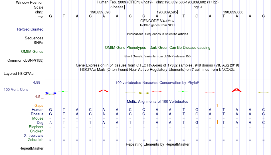Open the OMIM Genes track label
Image resolution: width=271 pixels, height=155 pixels.
coord(32,52)
